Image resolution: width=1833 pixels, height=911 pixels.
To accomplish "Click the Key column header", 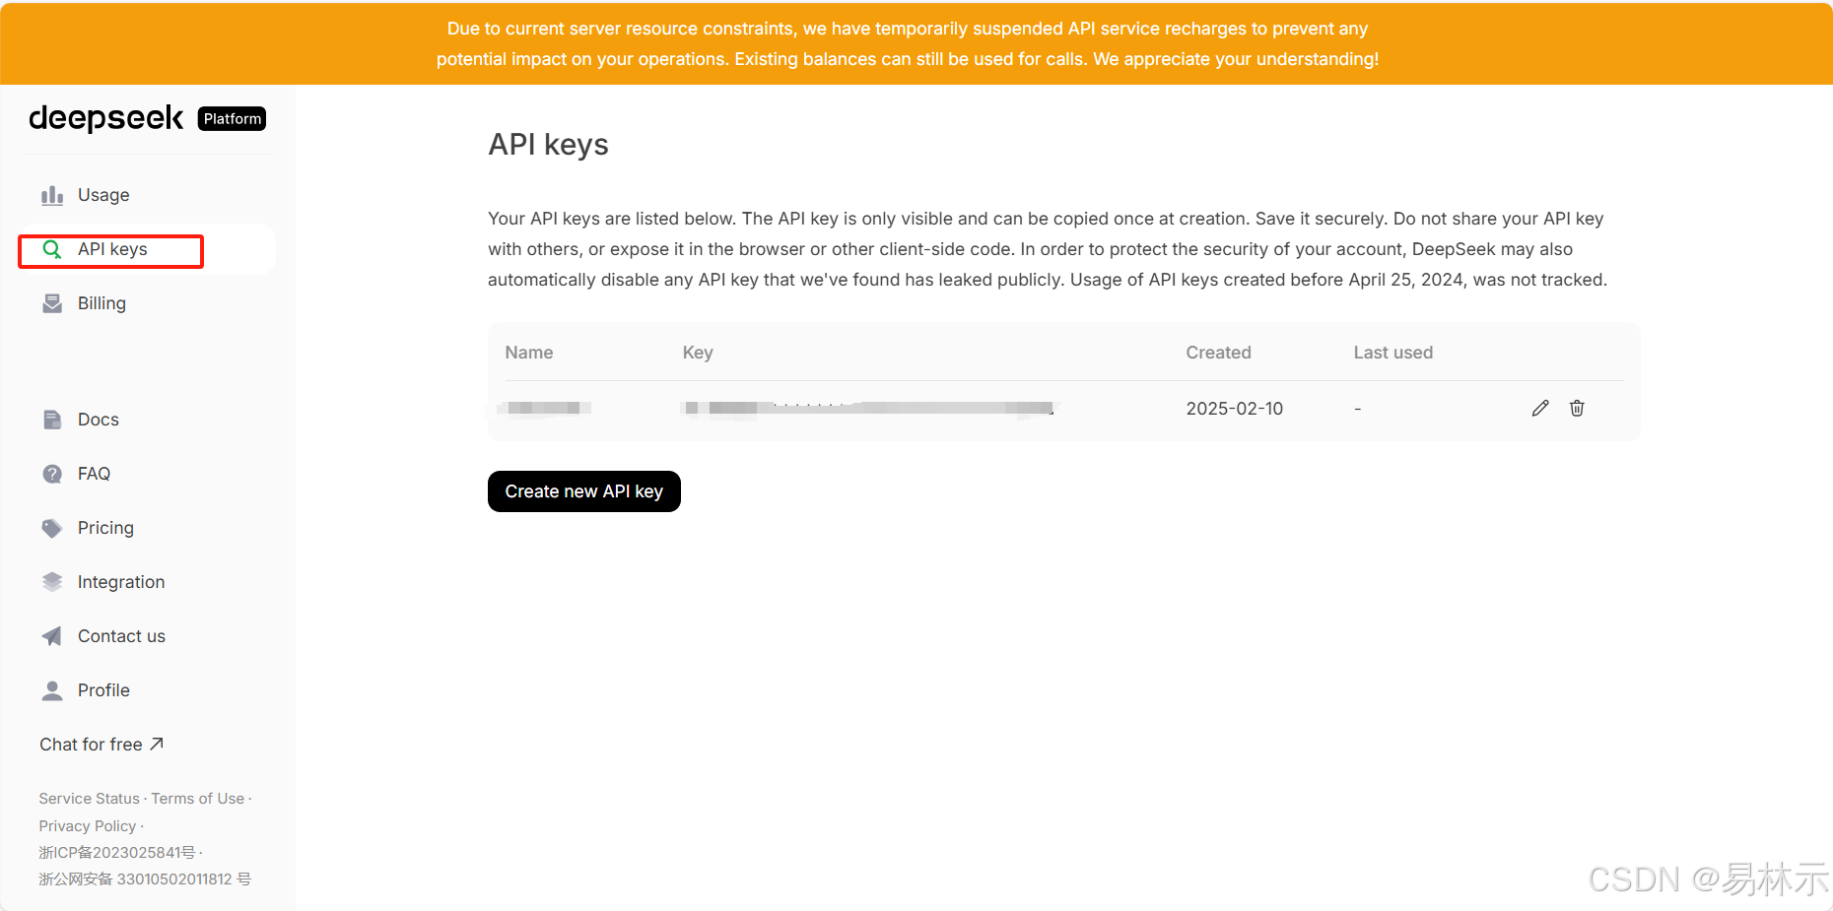I will [698, 353].
